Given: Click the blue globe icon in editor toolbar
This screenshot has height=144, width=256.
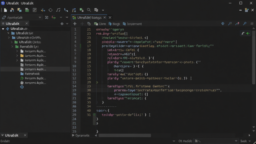Looking at the screenshot, I should (223, 24).
